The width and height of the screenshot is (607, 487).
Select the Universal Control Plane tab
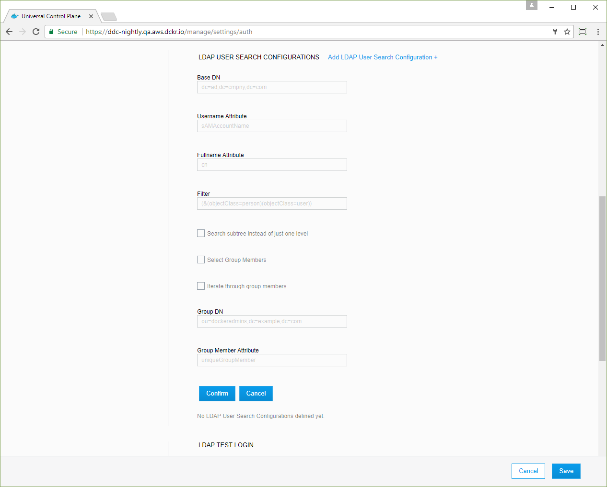(50, 16)
